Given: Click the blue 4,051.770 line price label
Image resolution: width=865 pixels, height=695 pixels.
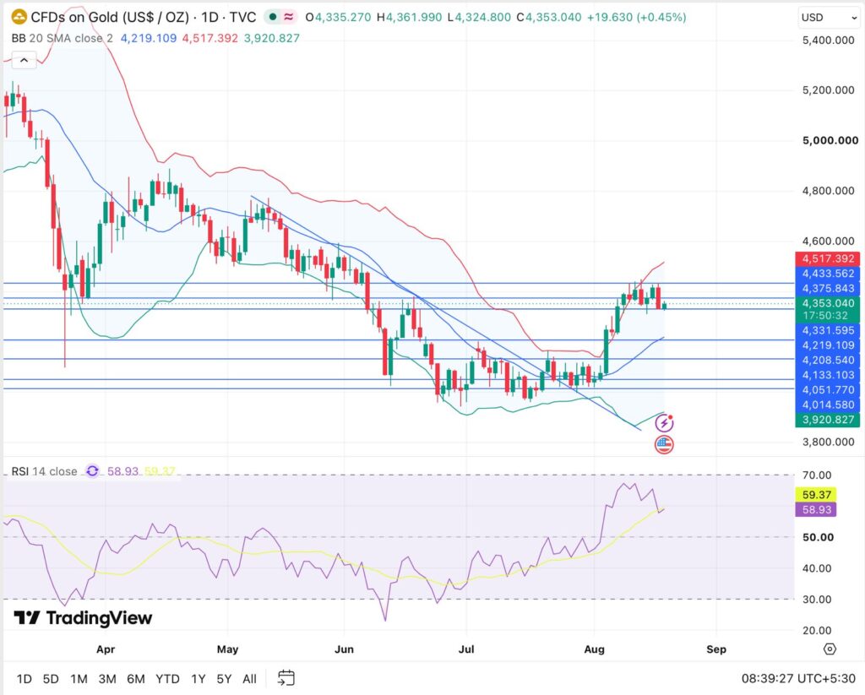Looking at the screenshot, I should [x=828, y=390].
